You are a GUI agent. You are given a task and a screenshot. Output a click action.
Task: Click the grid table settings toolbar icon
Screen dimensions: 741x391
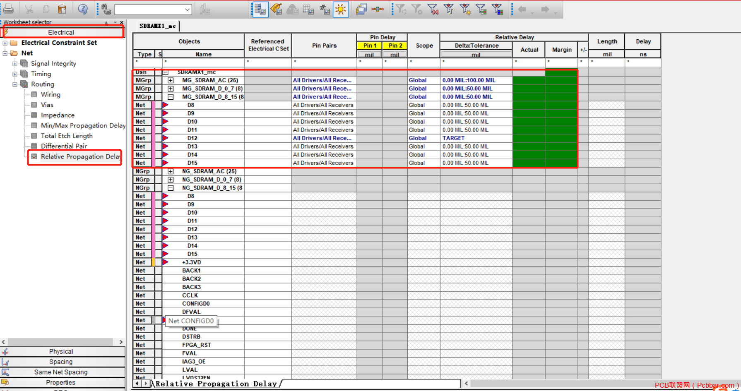(x=308, y=9)
